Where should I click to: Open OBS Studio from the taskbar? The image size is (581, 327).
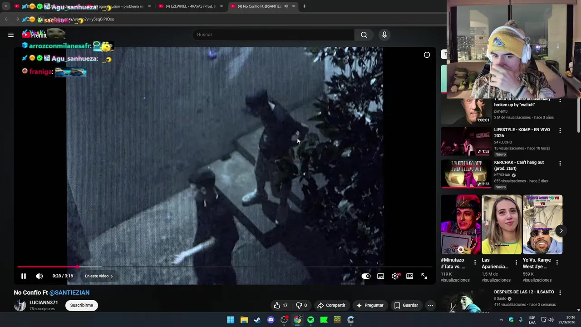click(284, 320)
